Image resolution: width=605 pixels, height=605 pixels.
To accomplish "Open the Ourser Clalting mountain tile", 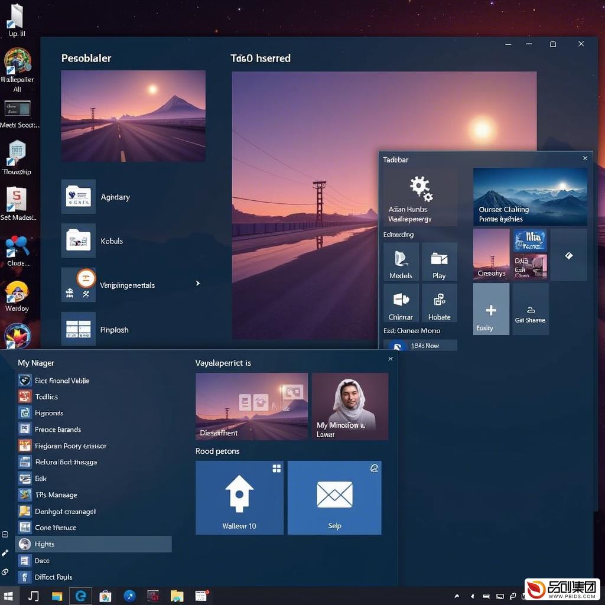I will [x=530, y=197].
